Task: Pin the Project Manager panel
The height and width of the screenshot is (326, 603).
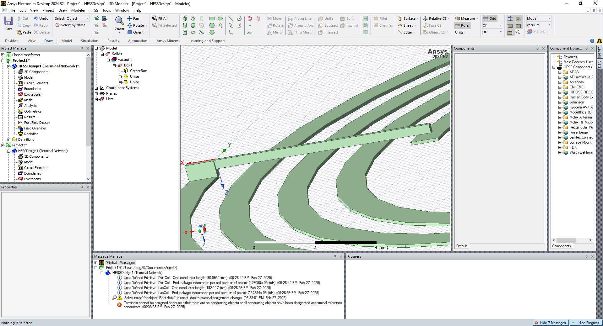Action: pos(82,48)
